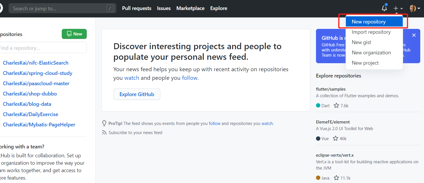
Task: Choose New organization
Action: click(374, 53)
